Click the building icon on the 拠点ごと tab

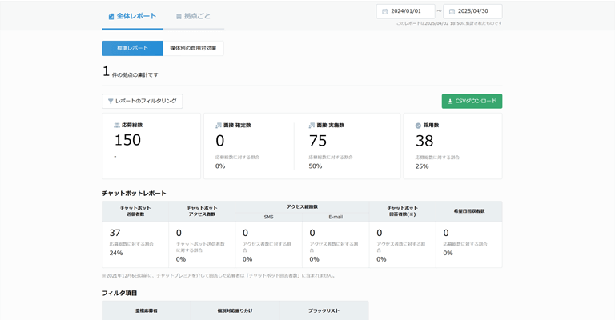click(179, 17)
